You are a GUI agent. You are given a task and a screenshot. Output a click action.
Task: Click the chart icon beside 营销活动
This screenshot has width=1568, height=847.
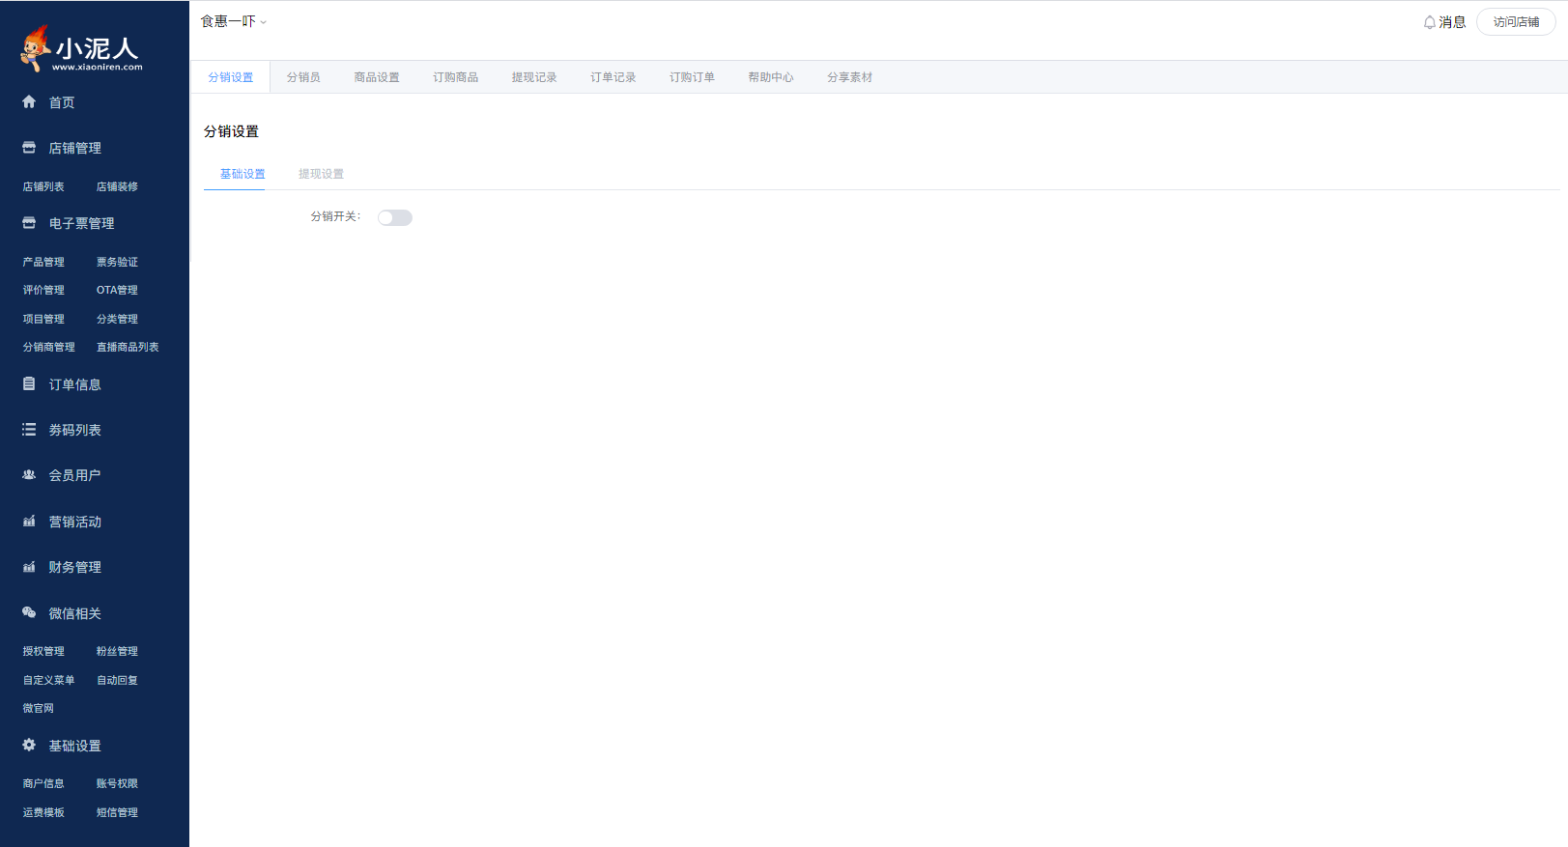(x=29, y=522)
